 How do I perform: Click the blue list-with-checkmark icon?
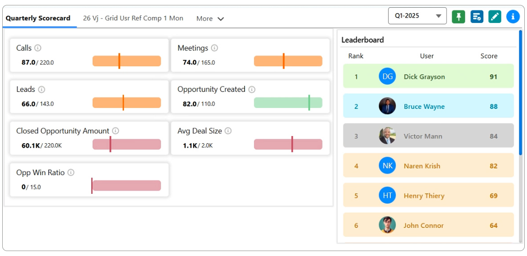click(x=477, y=17)
